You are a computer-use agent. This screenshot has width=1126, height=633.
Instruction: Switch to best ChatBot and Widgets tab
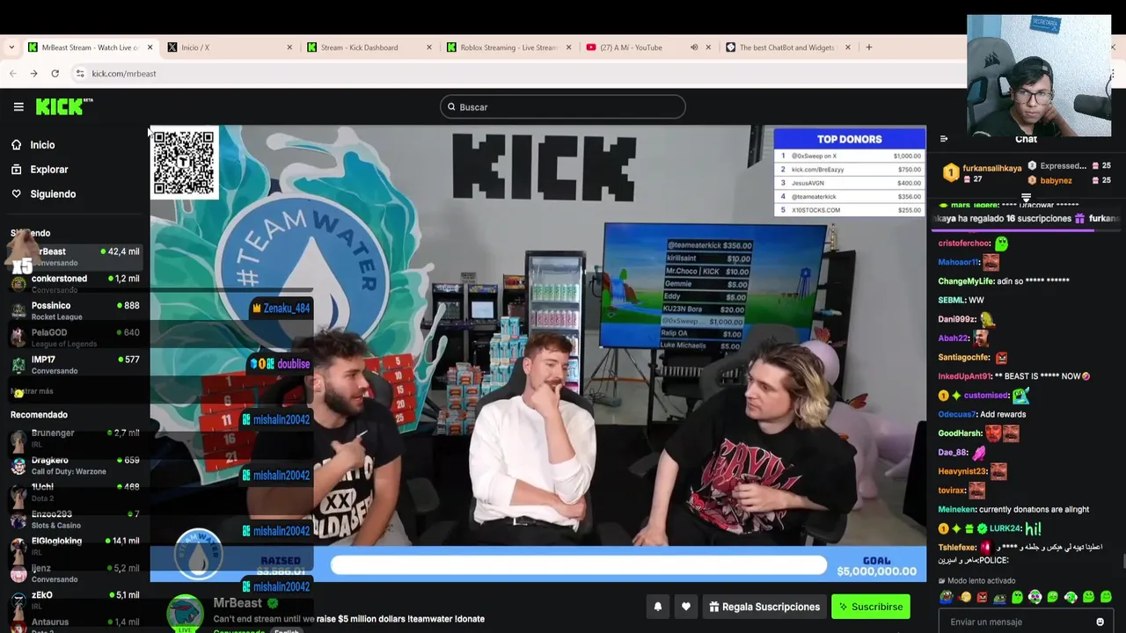786,47
